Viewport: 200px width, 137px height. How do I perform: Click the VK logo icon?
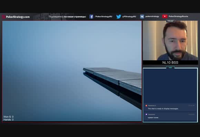tap(142, 16)
